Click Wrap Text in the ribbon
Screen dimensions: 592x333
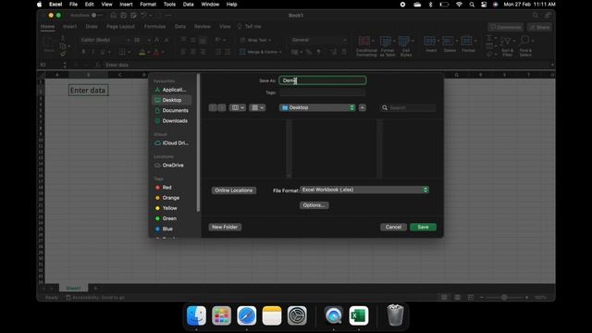click(x=255, y=40)
